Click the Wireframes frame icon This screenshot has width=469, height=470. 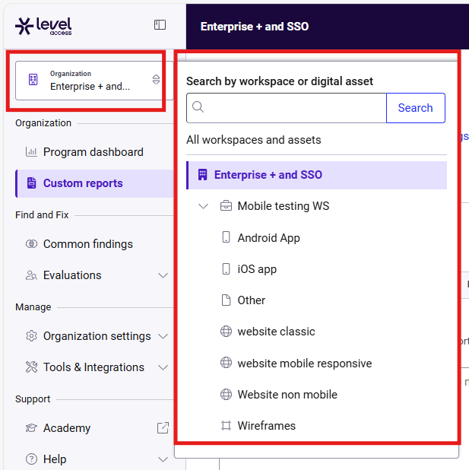[226, 426]
